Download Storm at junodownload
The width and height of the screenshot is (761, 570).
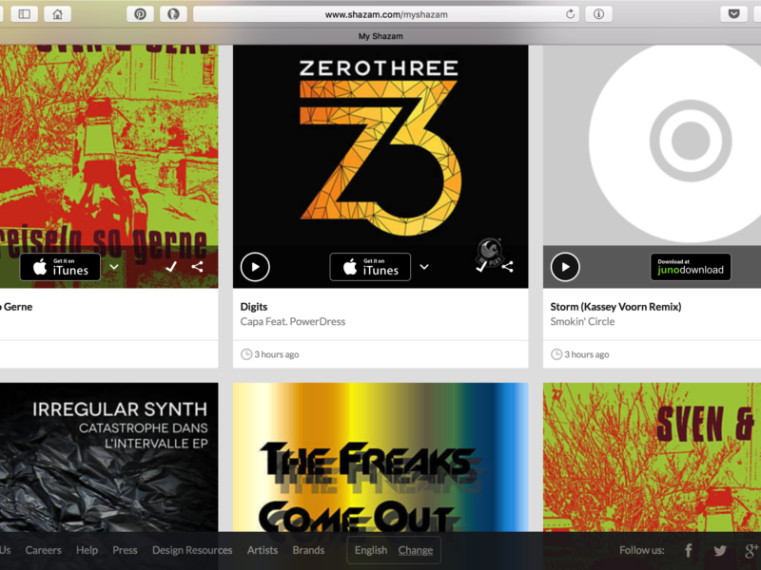tap(691, 267)
